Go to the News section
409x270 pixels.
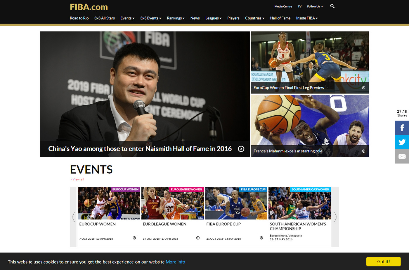195,18
